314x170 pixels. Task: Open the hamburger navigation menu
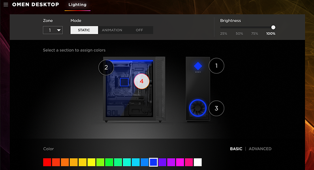pos(6,4)
